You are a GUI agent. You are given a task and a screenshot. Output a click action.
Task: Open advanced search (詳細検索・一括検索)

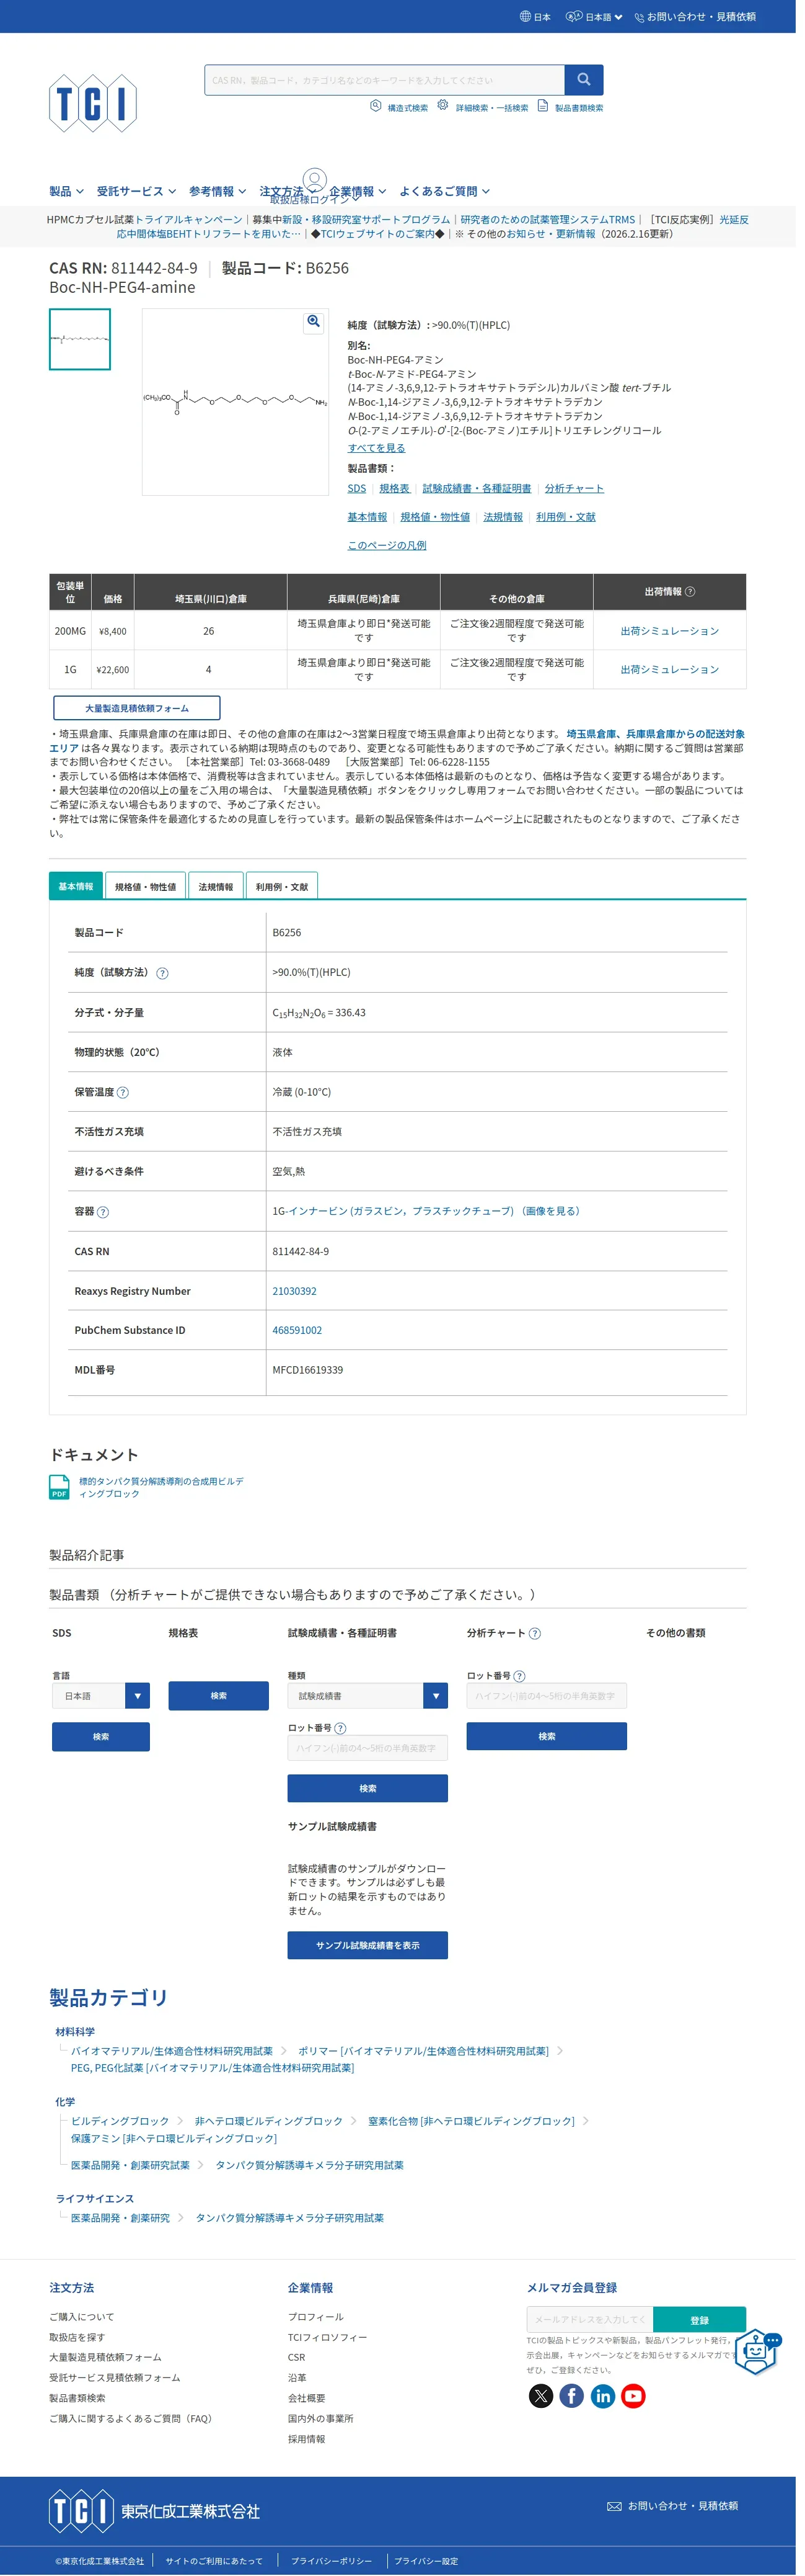(488, 108)
